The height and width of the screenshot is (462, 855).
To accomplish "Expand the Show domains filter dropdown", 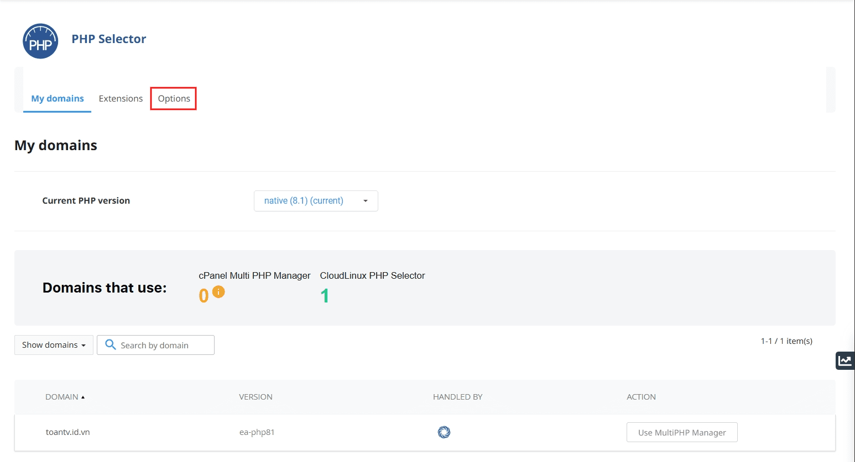I will [53, 344].
